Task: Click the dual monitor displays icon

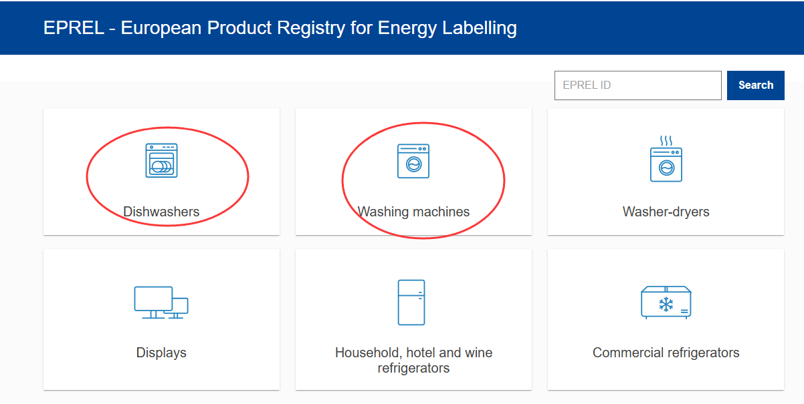Action: click(161, 302)
